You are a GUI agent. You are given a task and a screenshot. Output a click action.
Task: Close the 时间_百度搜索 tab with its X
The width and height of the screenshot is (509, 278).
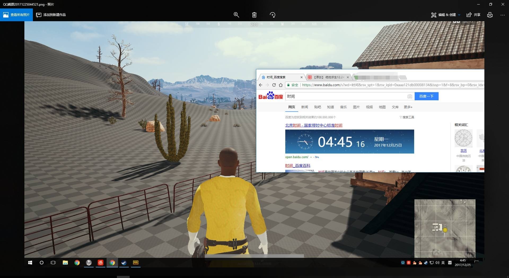click(x=301, y=77)
